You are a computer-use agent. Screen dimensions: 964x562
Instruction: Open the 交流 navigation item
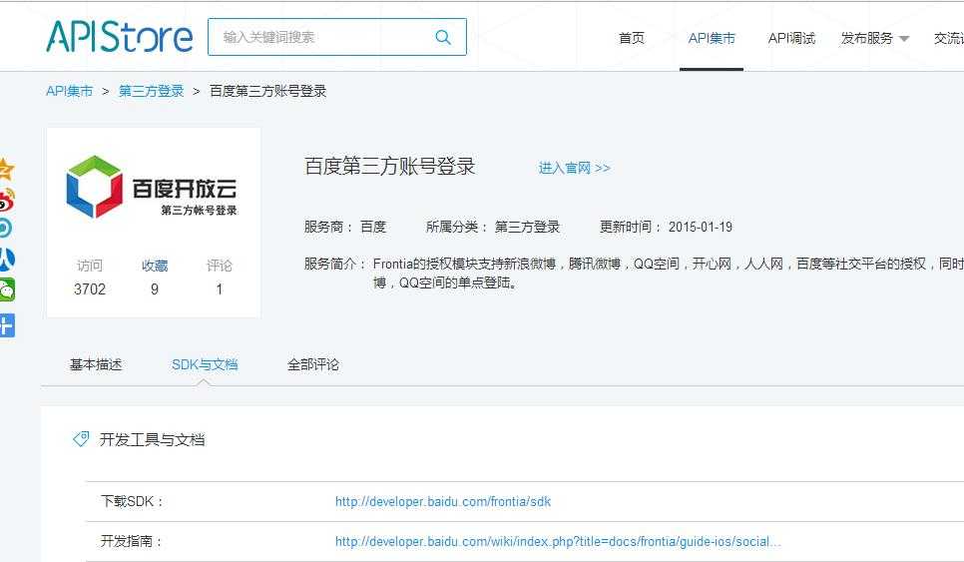point(949,38)
